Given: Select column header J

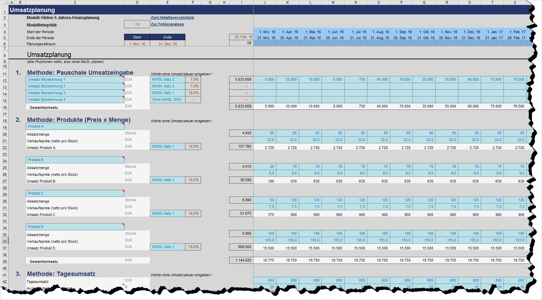Looking at the screenshot, I should click(x=265, y=2).
